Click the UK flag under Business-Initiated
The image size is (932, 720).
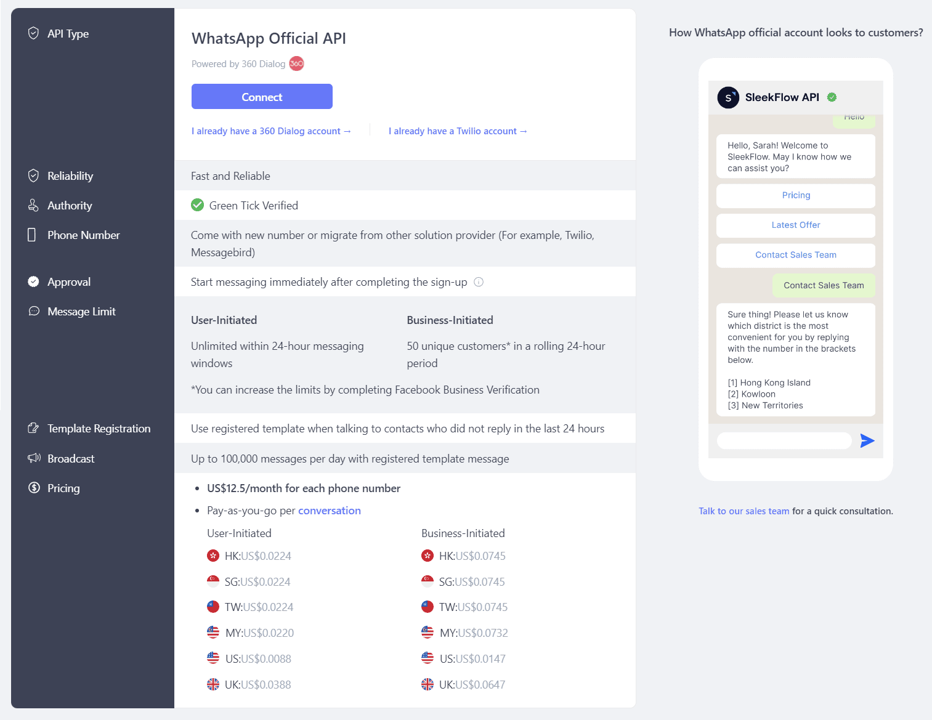(428, 684)
